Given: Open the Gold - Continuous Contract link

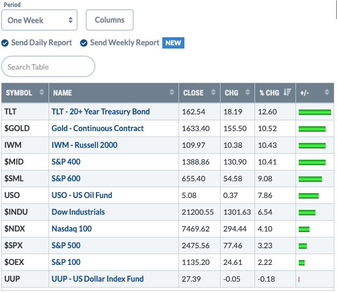Looking at the screenshot, I should 98,128.
